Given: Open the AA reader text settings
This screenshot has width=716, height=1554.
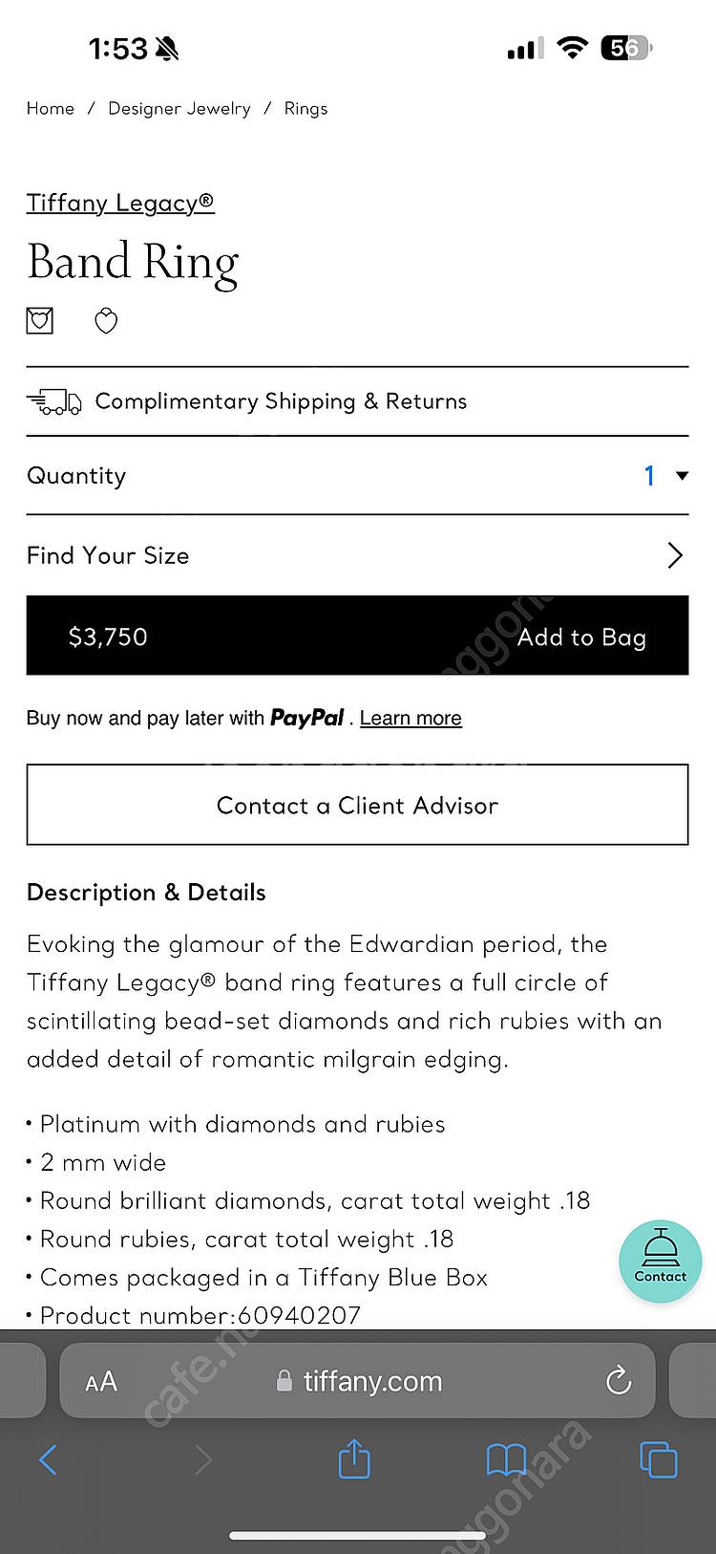Looking at the screenshot, I should [101, 1381].
